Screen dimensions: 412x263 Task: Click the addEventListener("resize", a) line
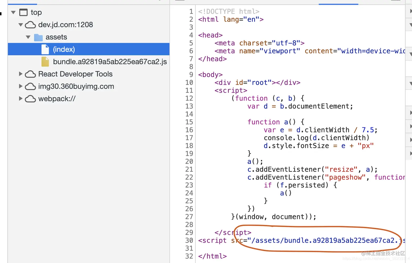(x=312, y=169)
